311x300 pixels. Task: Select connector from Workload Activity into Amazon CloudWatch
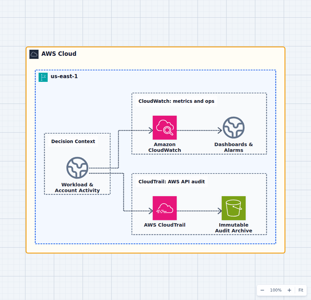(x=118, y=149)
